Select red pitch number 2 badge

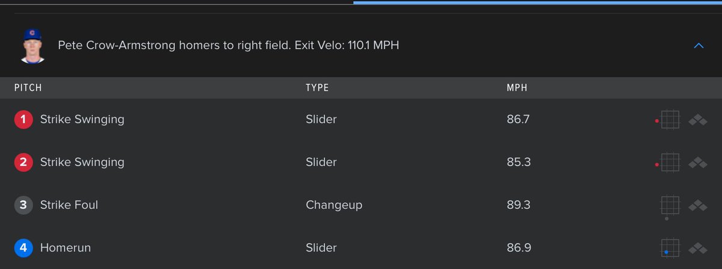coord(23,162)
